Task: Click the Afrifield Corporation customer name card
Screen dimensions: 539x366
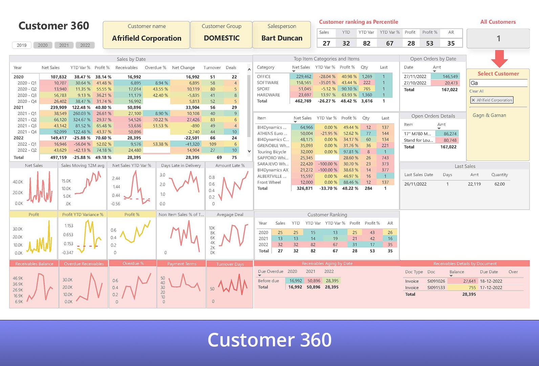Action: click(x=147, y=35)
